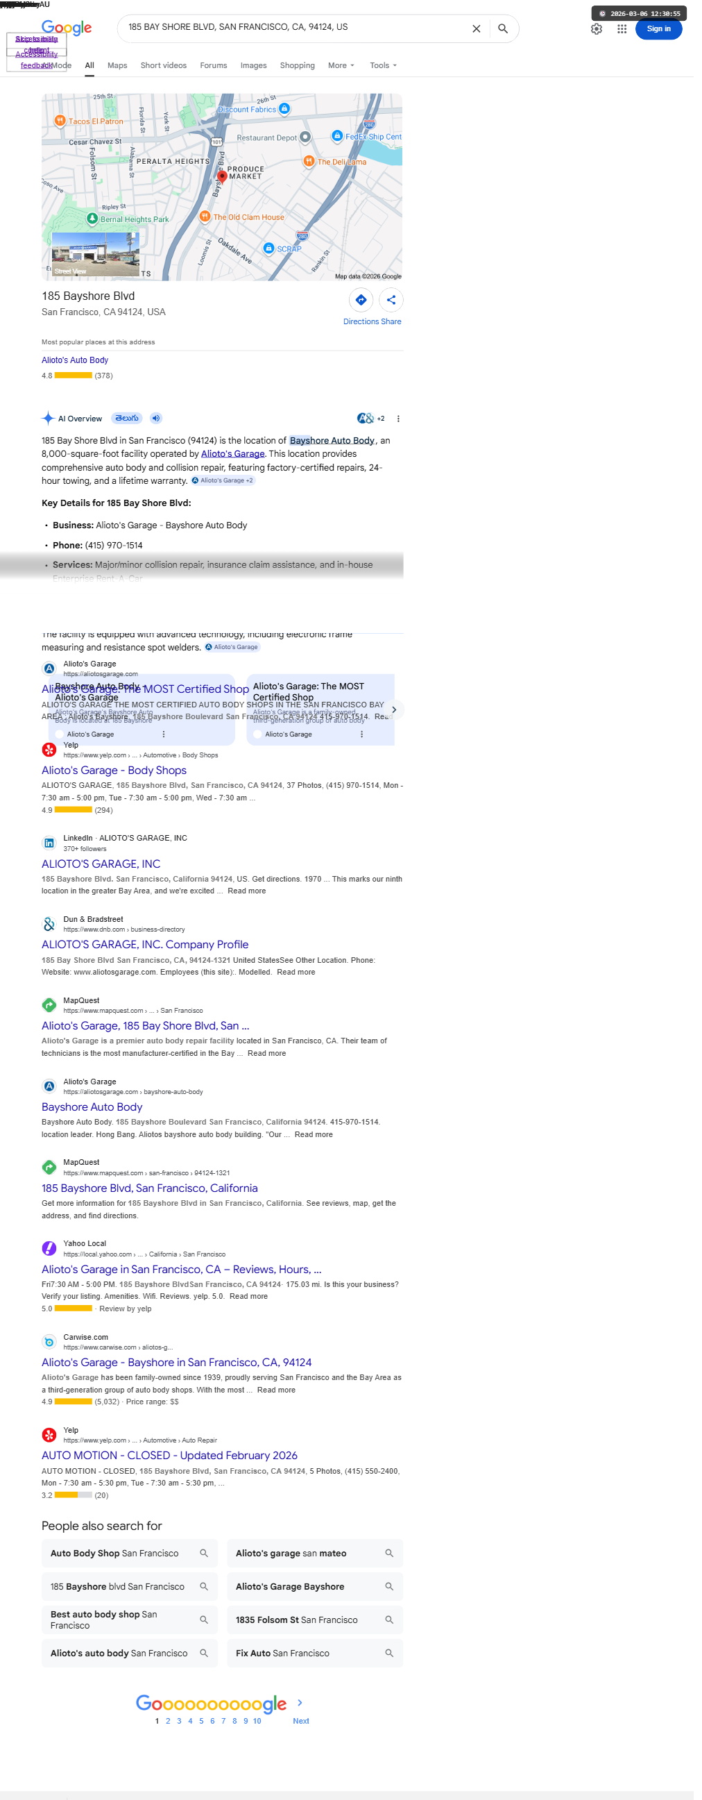Image resolution: width=702 pixels, height=1800 pixels.
Task: Click the LinkedIn favicon
Action: (x=49, y=843)
